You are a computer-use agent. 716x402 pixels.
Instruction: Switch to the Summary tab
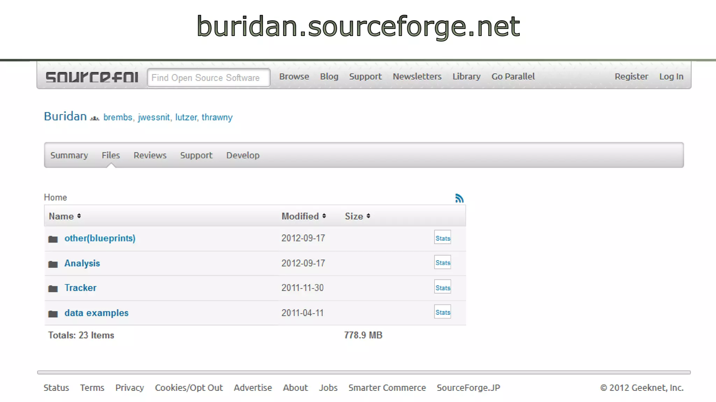69,155
